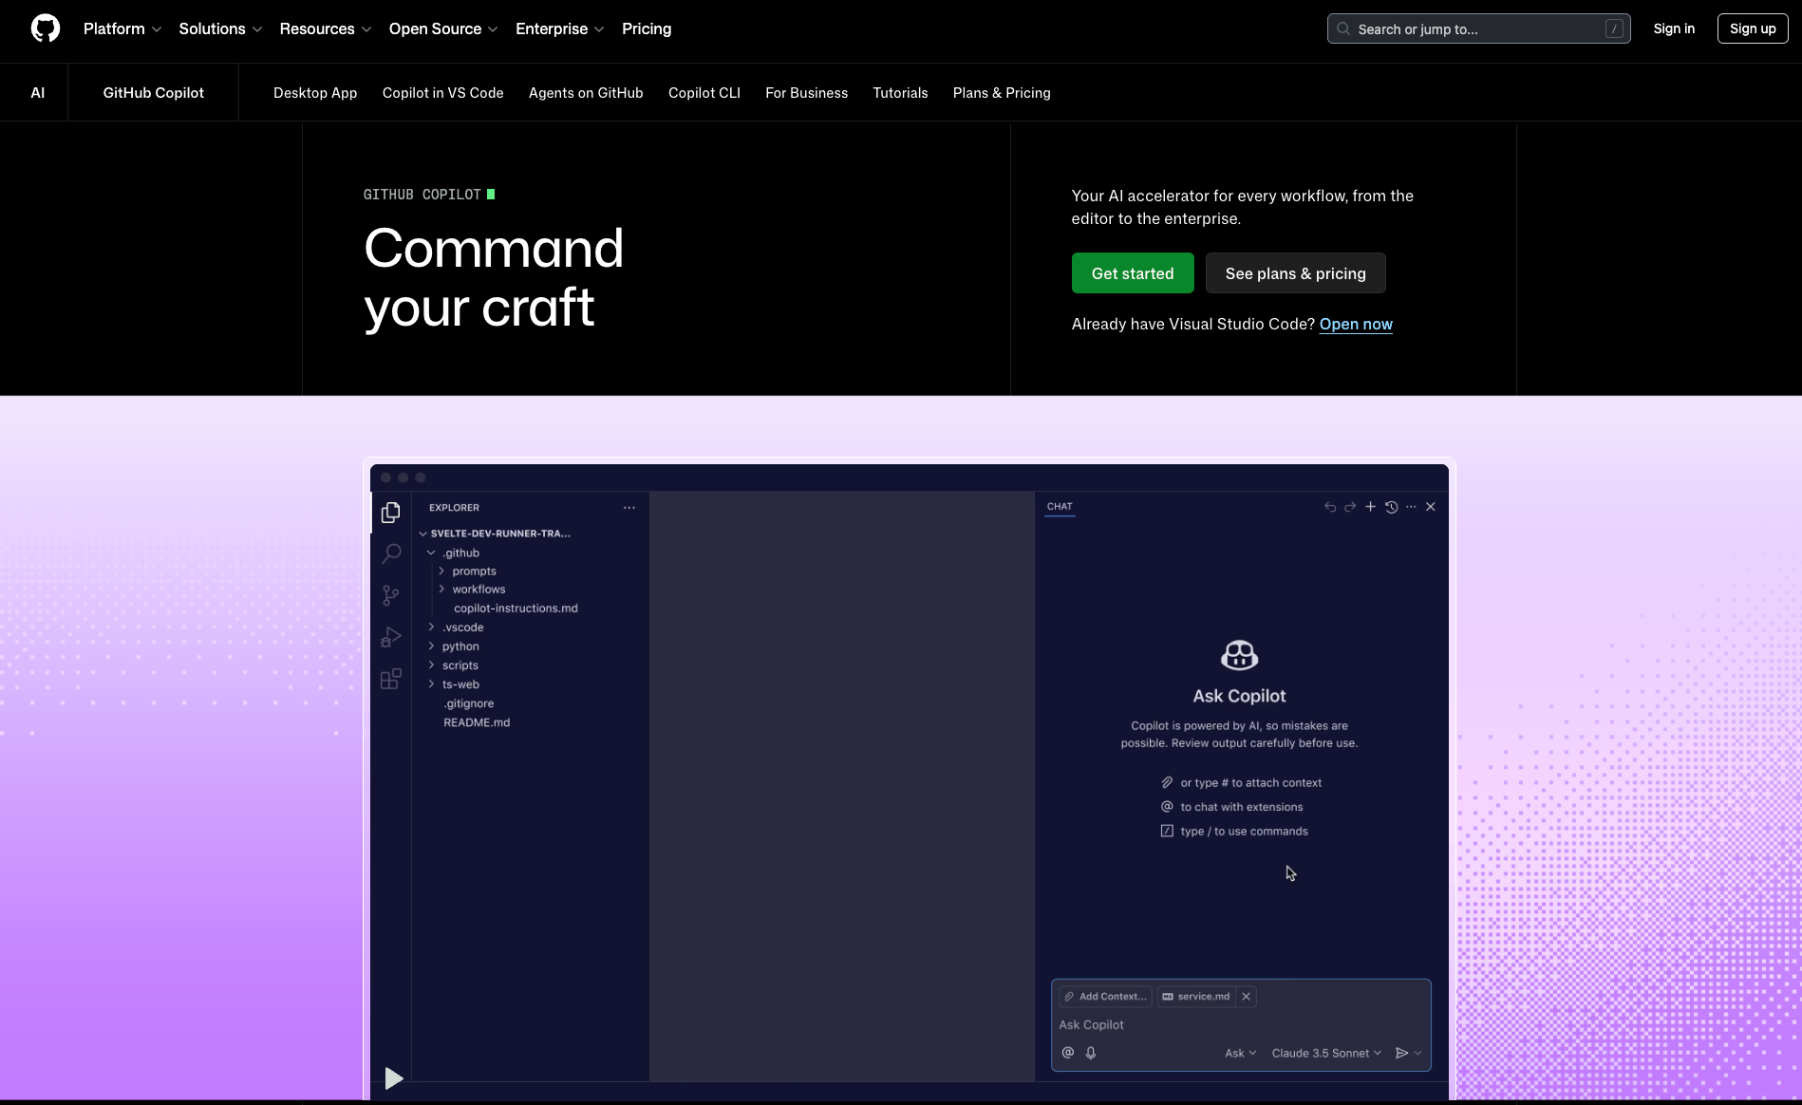This screenshot has height=1105, width=1802.
Task: Expand the Solutions menu
Action: tap(220, 28)
